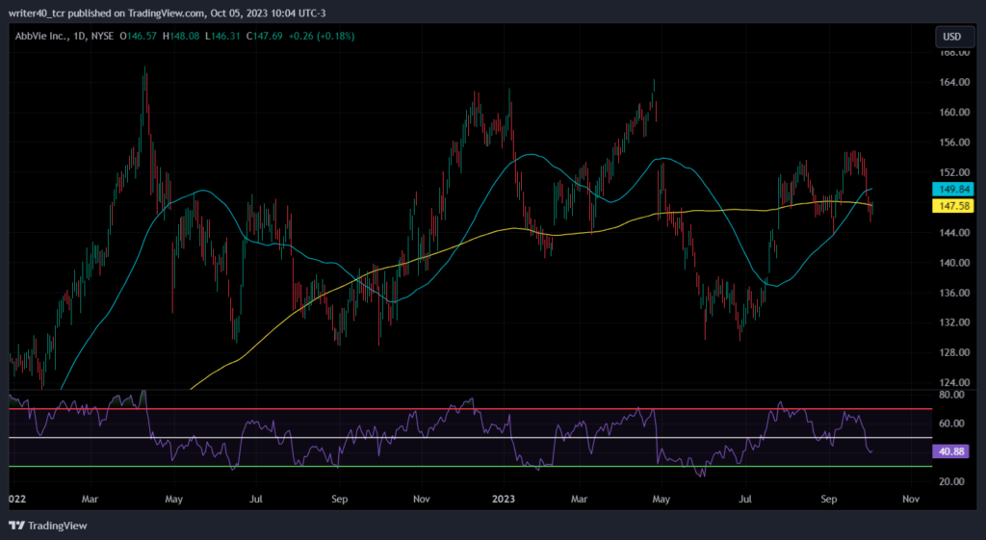Click the low value L146.31
Viewport: 986px width, 540px height.
click(x=222, y=37)
